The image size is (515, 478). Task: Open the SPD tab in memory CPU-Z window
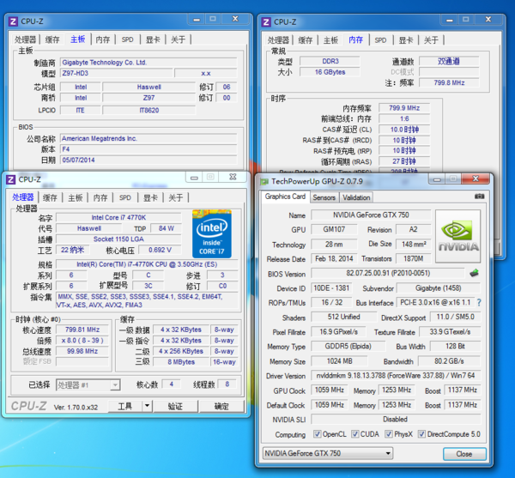click(380, 40)
